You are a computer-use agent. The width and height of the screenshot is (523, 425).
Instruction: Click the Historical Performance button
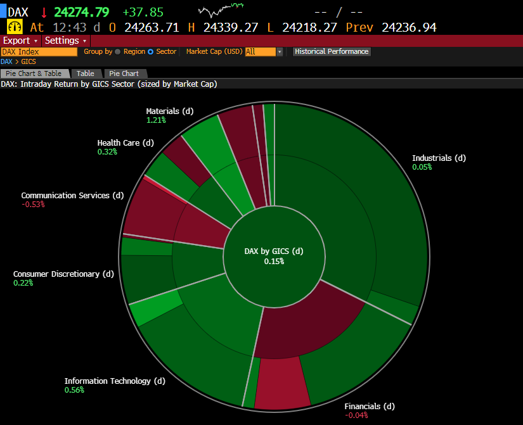tap(332, 52)
